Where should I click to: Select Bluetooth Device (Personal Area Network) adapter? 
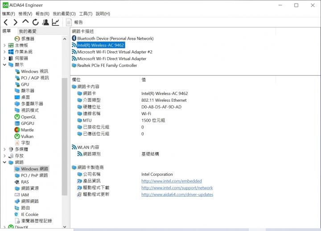click(x=113, y=38)
